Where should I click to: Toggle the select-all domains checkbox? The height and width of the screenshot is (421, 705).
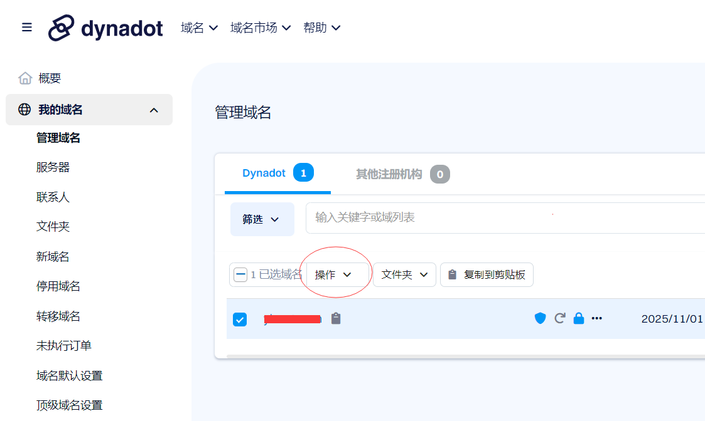[x=240, y=274]
